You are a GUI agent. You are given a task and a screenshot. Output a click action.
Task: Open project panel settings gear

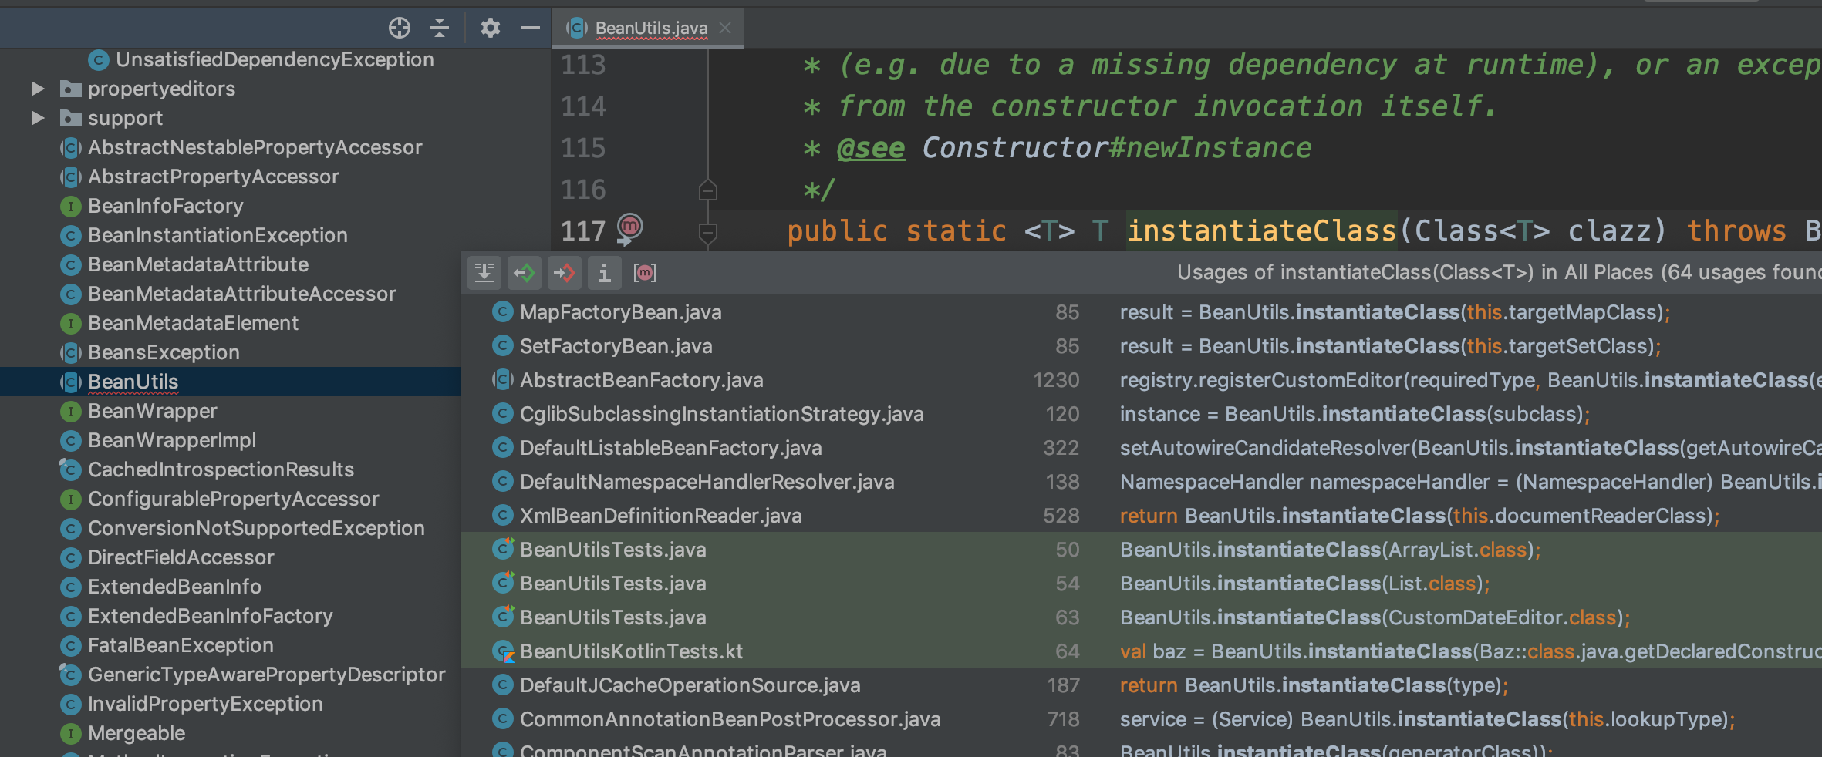(490, 29)
